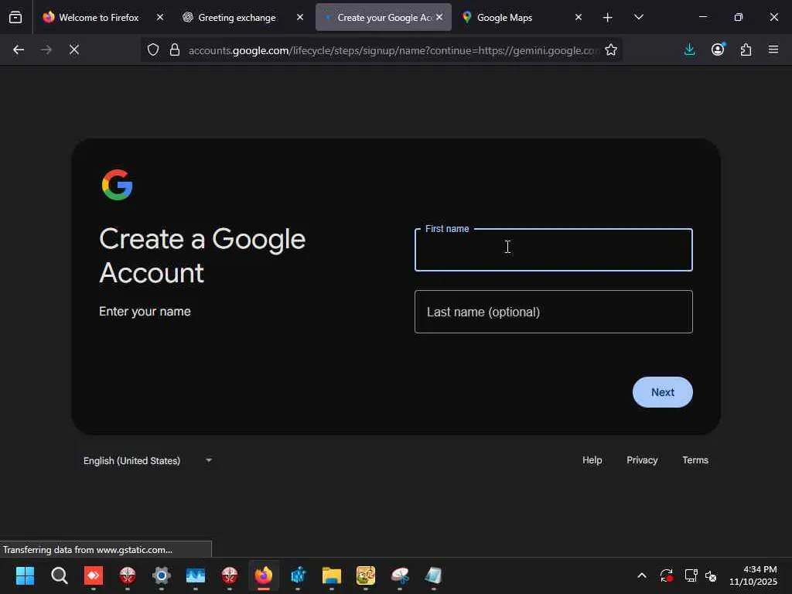This screenshot has width=792, height=594.
Task: Show hidden system tray icons
Action: coord(641,575)
